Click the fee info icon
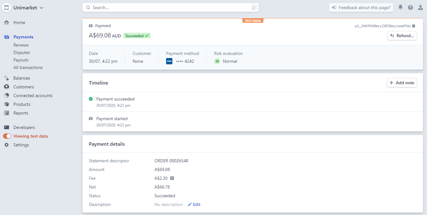This screenshot has width=427, height=215. coord(172,178)
